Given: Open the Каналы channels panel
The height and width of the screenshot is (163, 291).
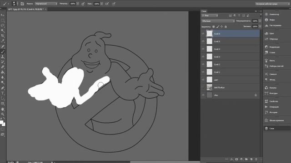Looking at the screenshot, I should (273, 88).
